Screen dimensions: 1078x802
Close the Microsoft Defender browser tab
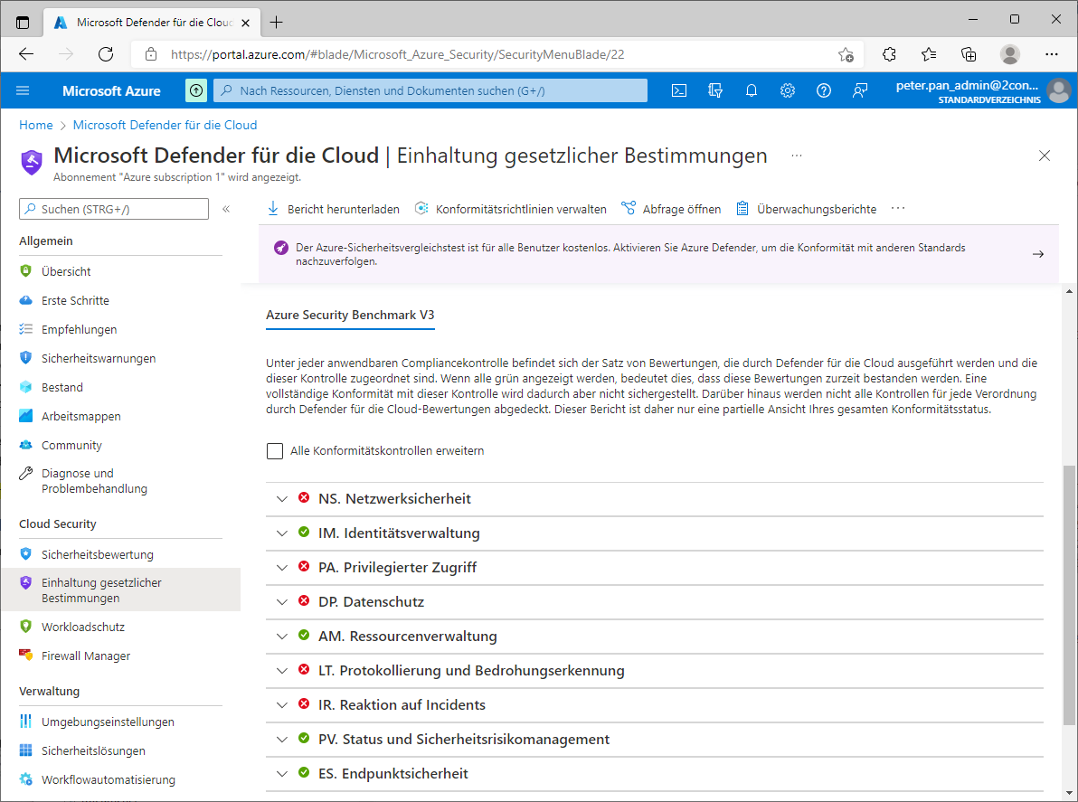click(x=245, y=23)
